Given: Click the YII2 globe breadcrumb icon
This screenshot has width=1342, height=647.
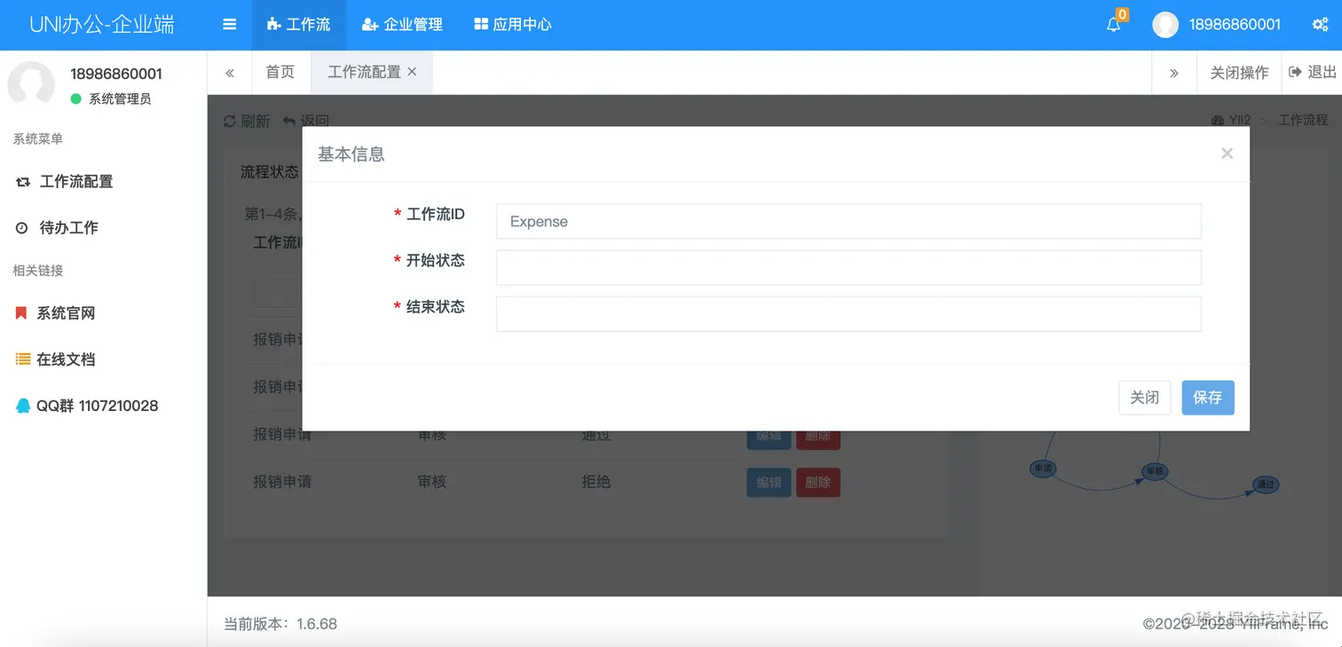Looking at the screenshot, I should point(1218,120).
